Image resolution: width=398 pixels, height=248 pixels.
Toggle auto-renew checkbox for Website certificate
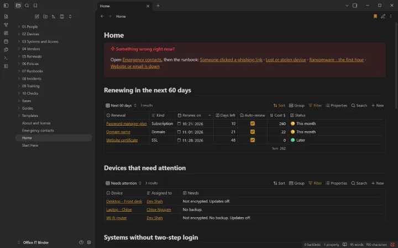(x=252, y=140)
